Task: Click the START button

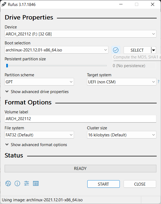Action: click(104, 184)
